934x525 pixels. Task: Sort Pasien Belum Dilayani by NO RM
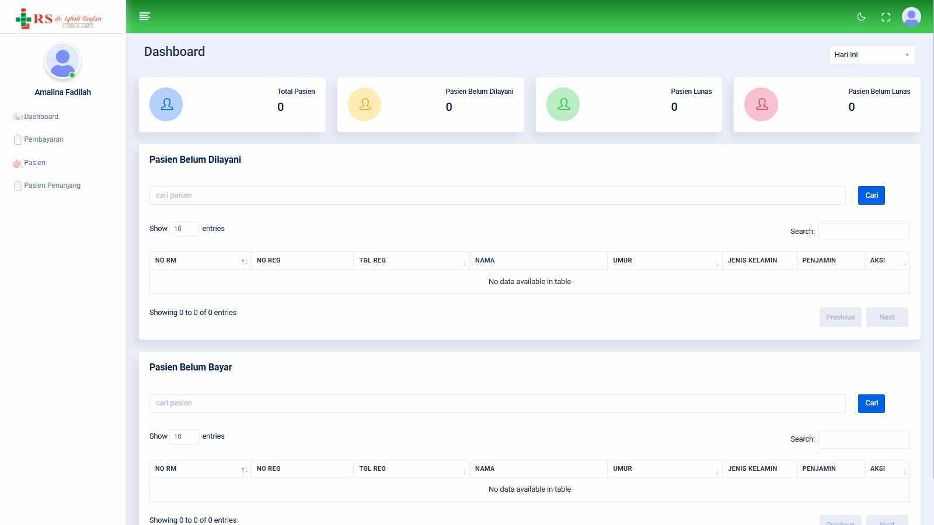click(x=200, y=261)
